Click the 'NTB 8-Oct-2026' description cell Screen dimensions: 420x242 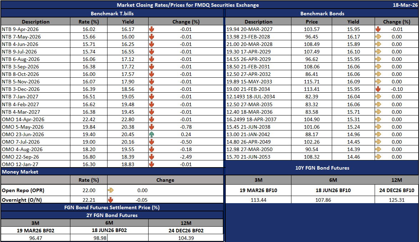pyautogui.click(x=35, y=74)
